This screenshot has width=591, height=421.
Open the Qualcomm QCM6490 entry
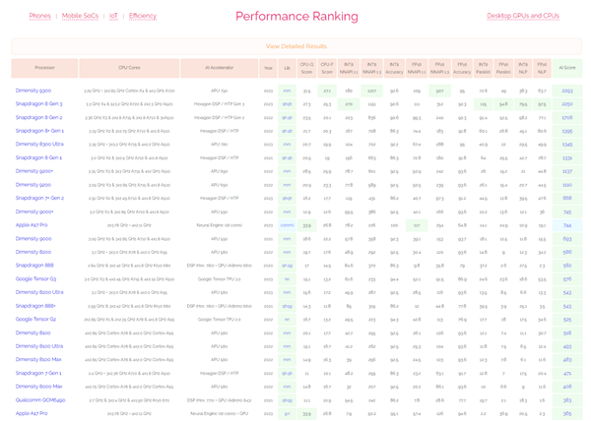click(39, 400)
